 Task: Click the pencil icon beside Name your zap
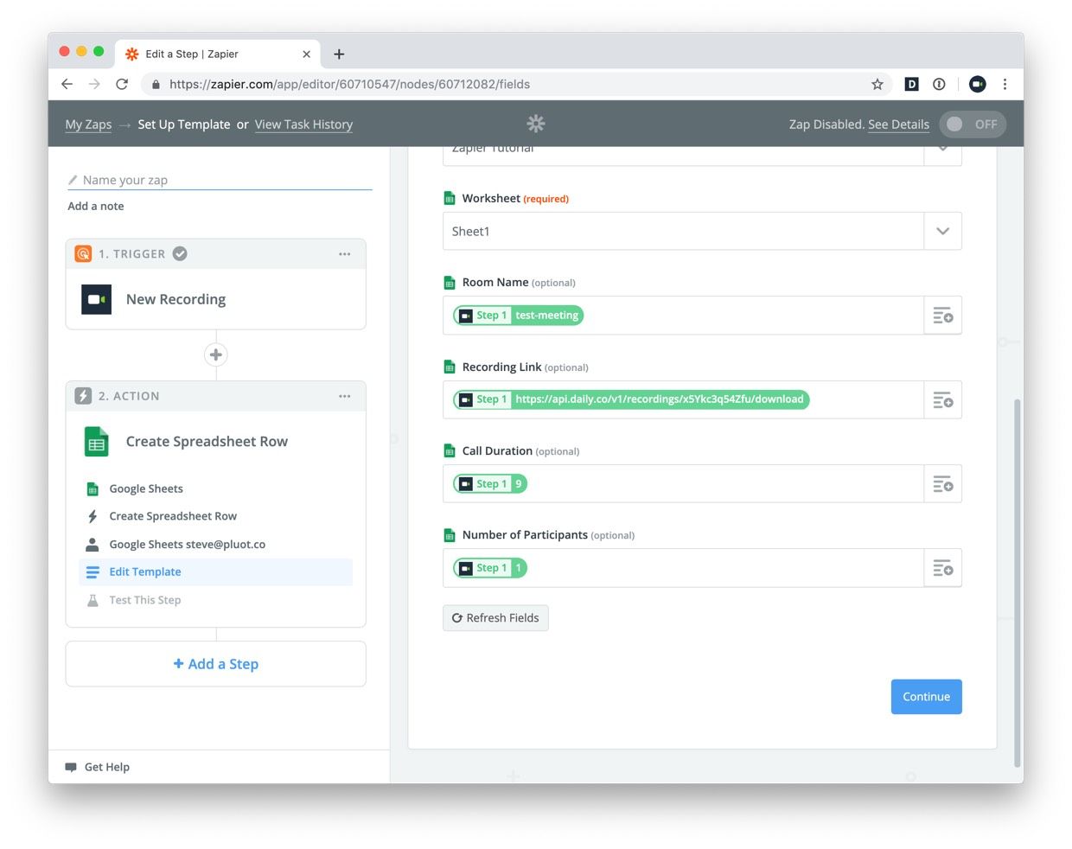(x=73, y=180)
